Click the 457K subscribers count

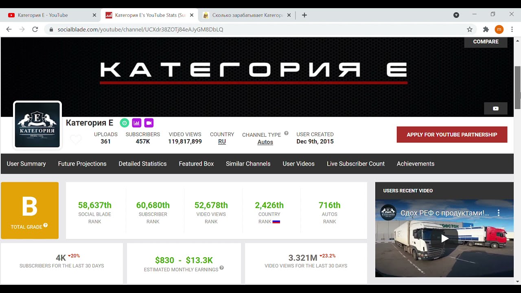(143, 142)
